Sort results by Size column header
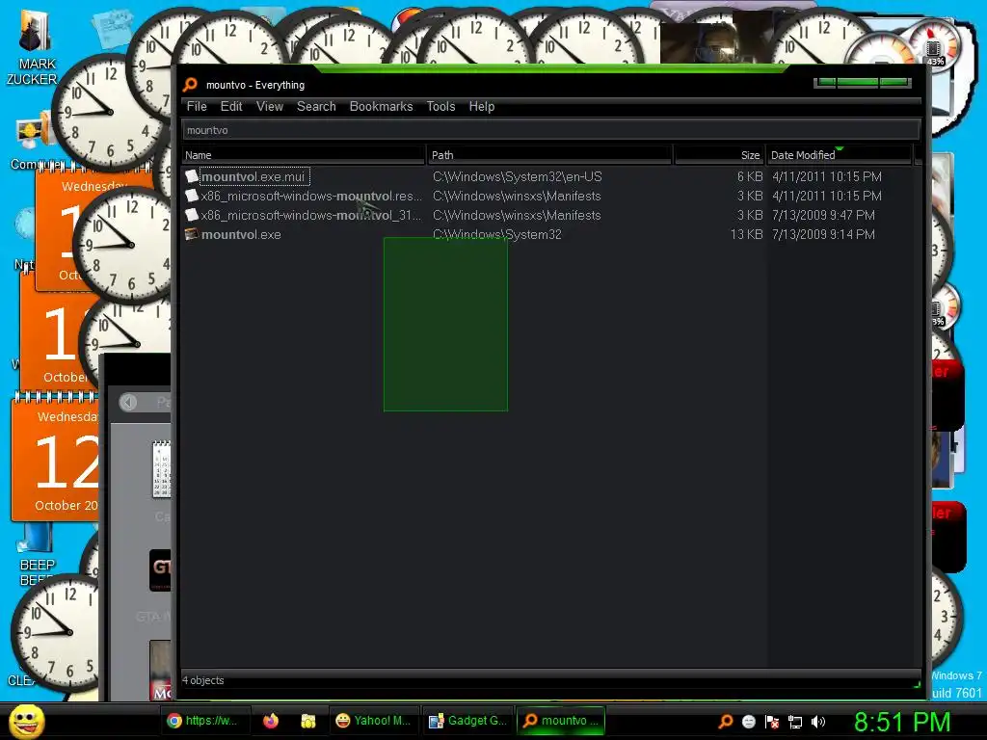 click(x=719, y=155)
